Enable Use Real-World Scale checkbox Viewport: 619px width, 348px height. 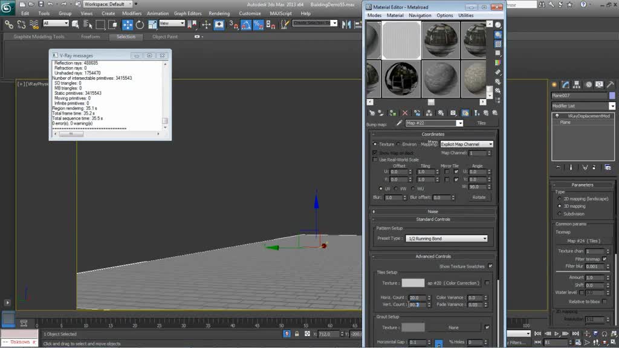pyautogui.click(x=375, y=159)
